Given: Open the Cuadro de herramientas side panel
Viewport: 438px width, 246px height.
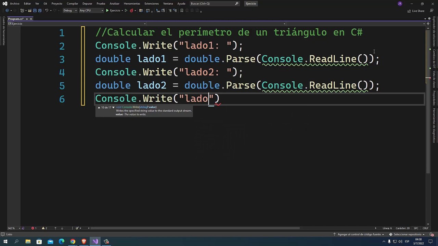Looking at the screenshot, I should point(4,31).
